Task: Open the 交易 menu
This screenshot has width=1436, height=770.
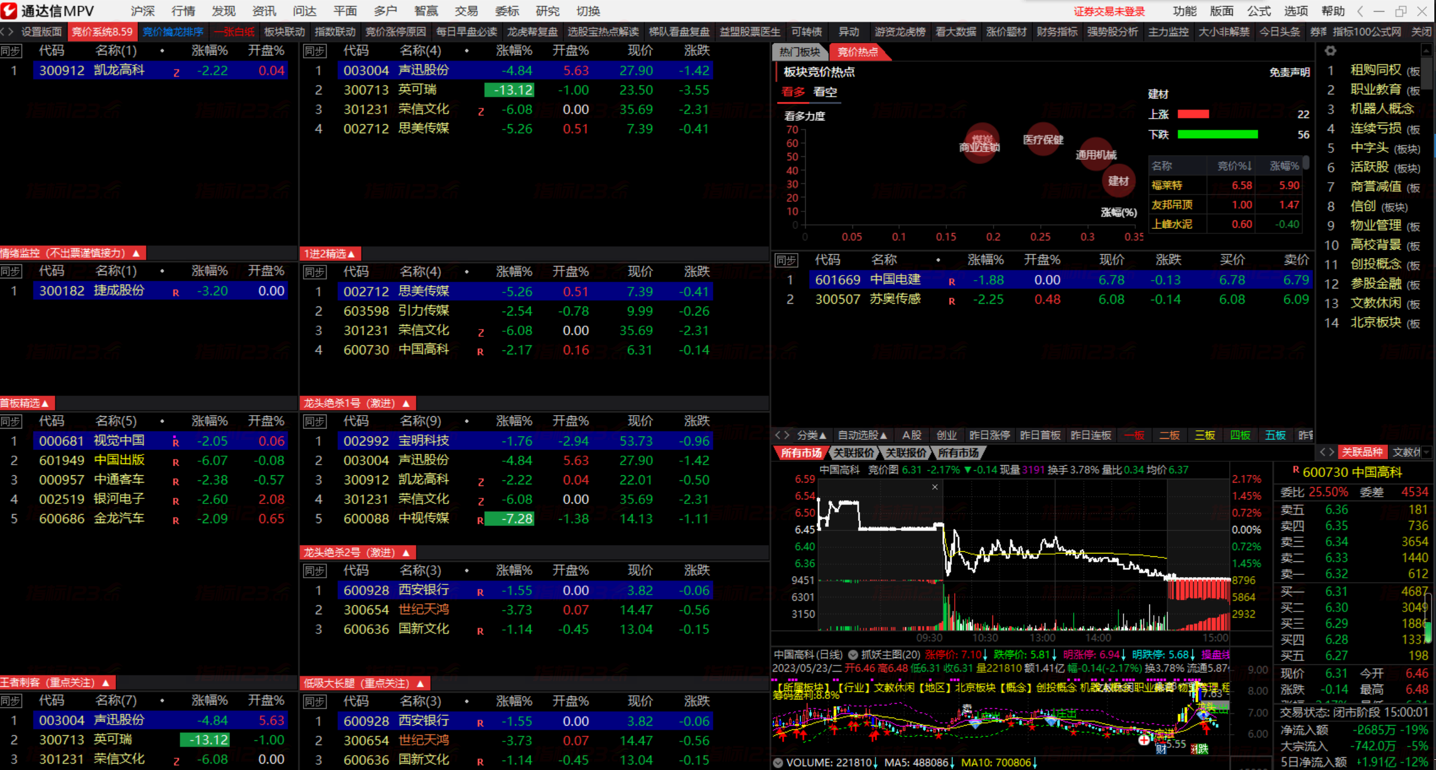Action: click(x=466, y=11)
